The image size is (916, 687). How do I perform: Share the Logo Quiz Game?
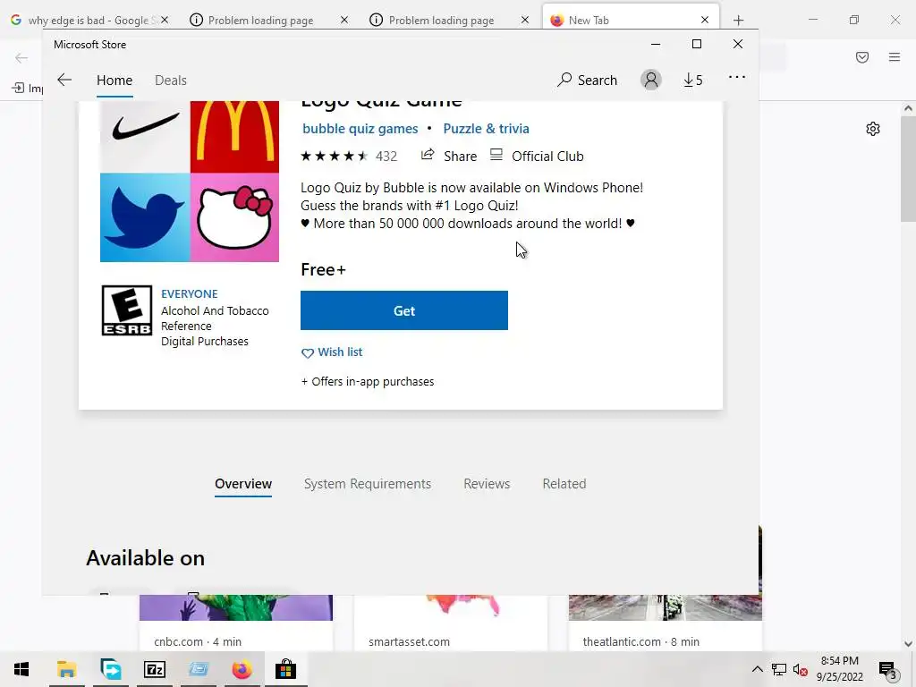pyautogui.click(x=449, y=156)
